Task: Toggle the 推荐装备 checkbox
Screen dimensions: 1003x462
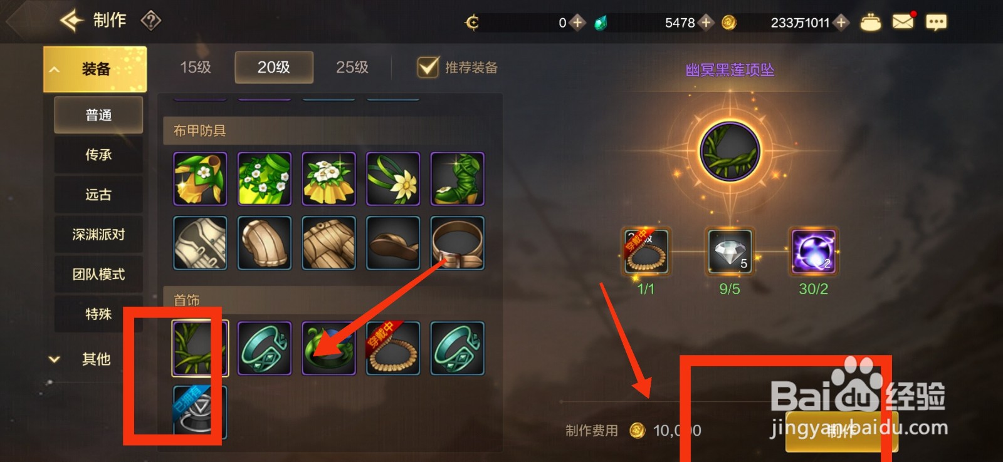Action: point(428,67)
